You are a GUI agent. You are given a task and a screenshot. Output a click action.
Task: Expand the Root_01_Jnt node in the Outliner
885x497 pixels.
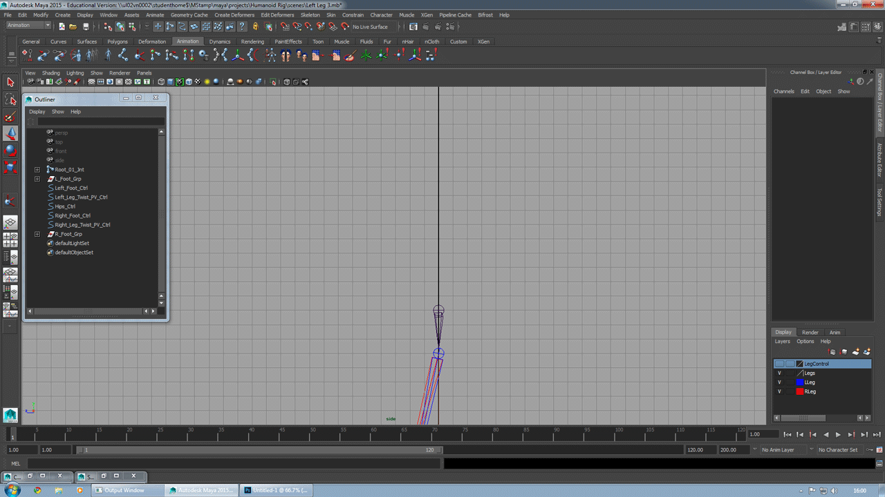(37, 169)
